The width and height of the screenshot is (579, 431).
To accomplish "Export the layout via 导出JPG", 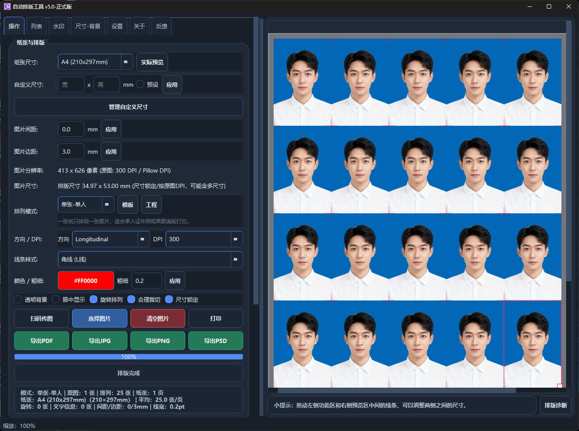I will coord(100,341).
